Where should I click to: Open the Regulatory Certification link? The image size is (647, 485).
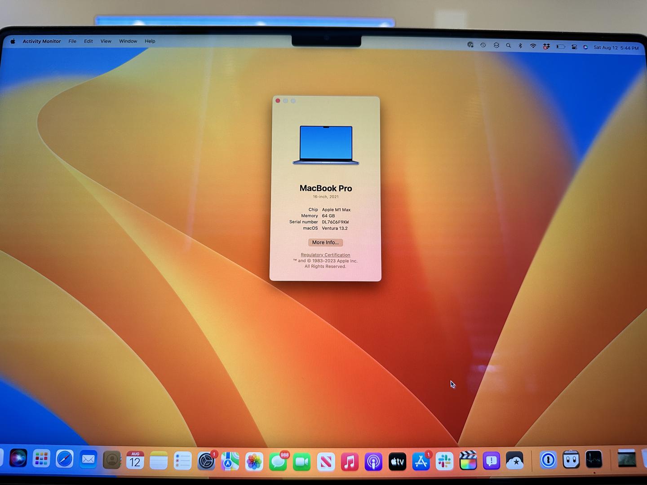pos(325,255)
